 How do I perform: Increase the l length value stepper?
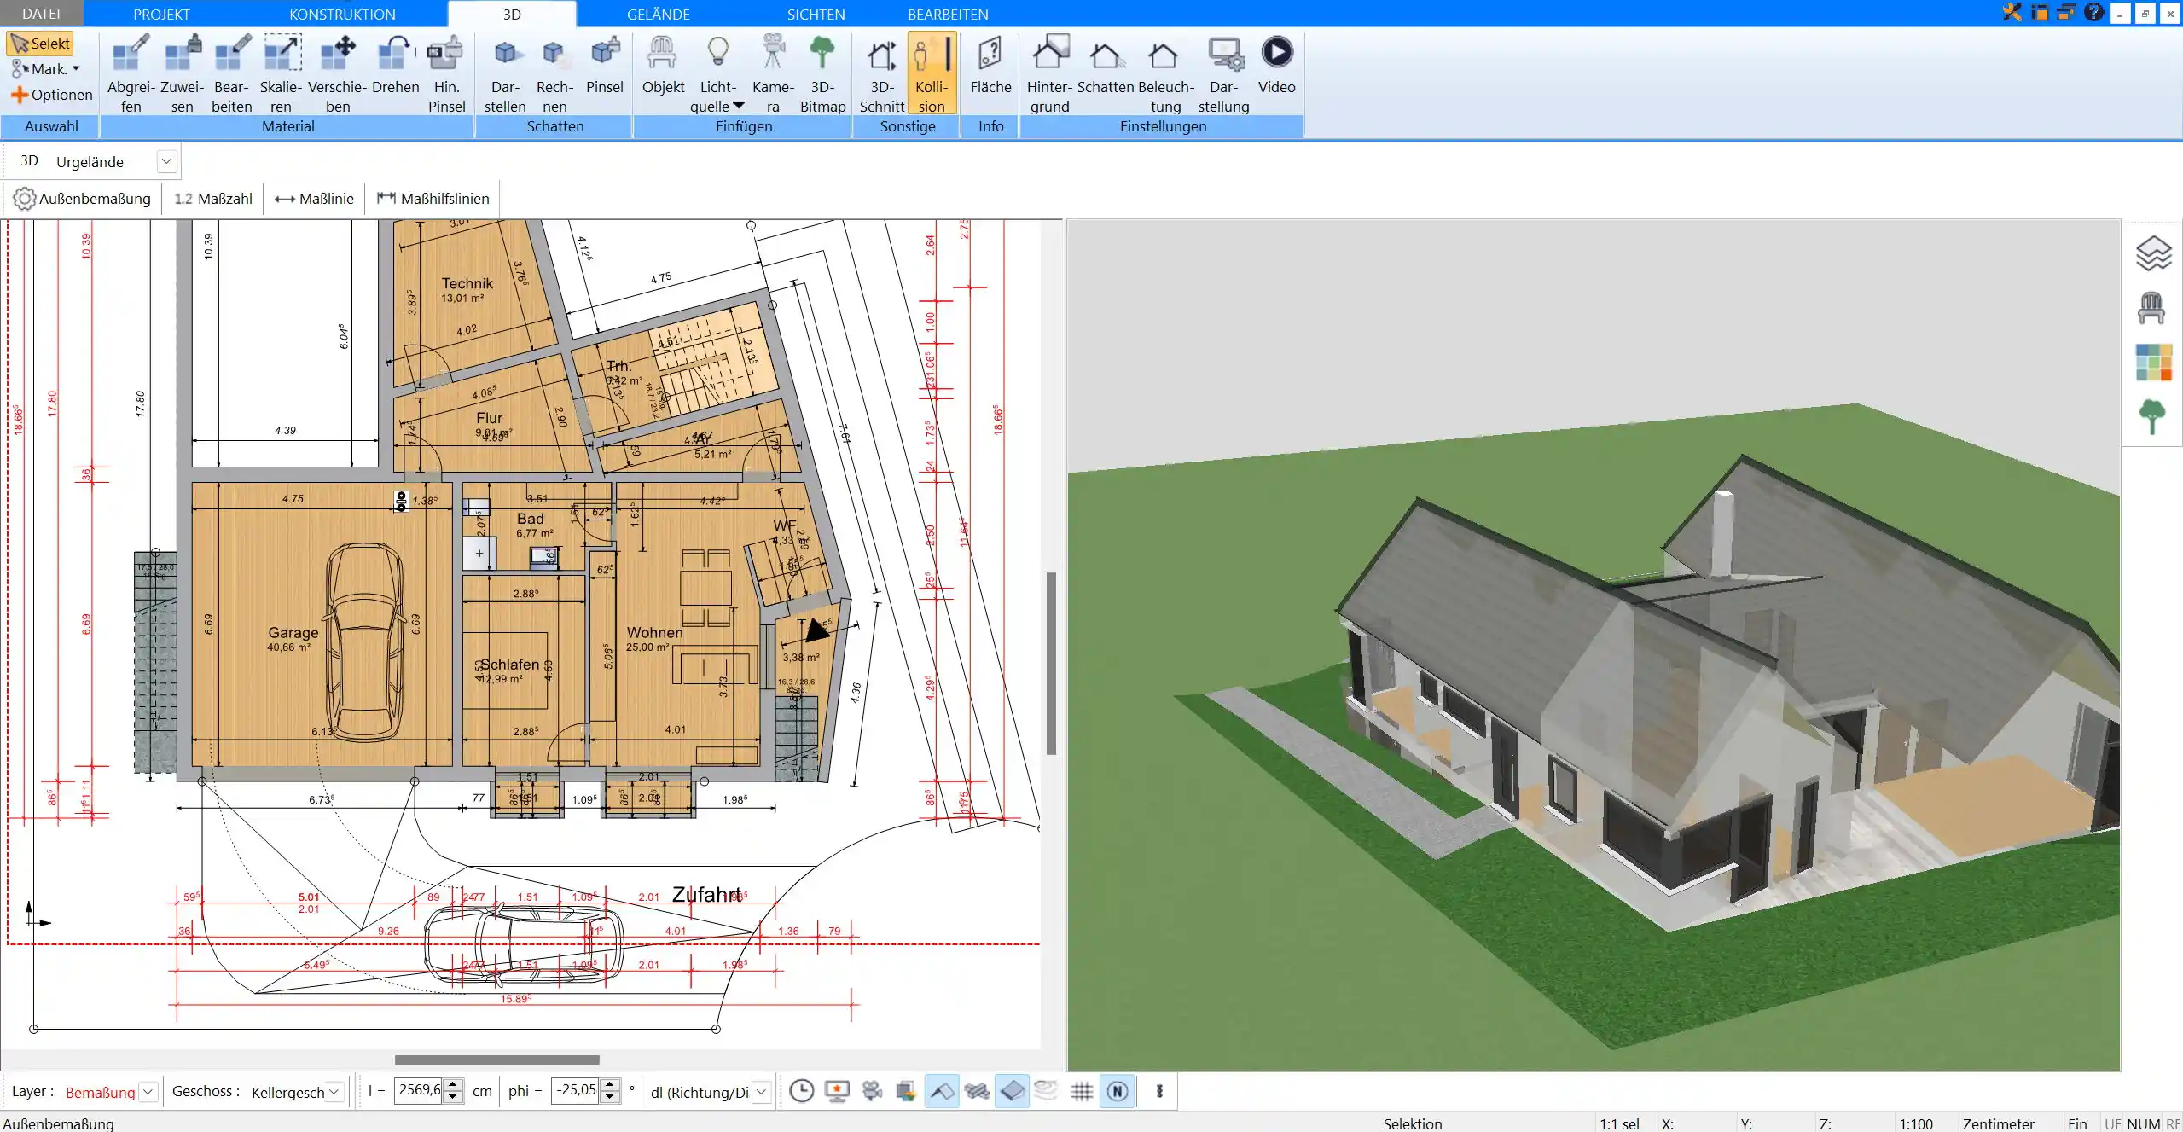point(454,1085)
